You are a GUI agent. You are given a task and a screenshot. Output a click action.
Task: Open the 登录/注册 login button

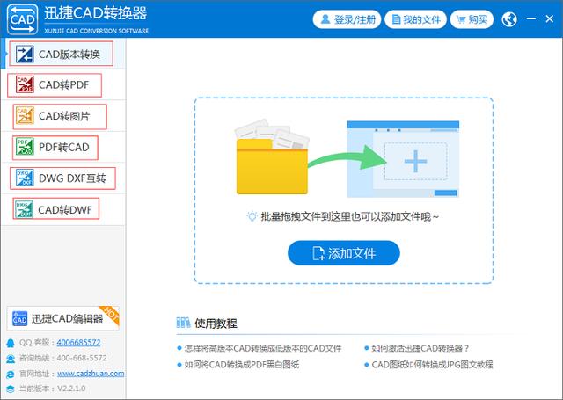tap(347, 19)
